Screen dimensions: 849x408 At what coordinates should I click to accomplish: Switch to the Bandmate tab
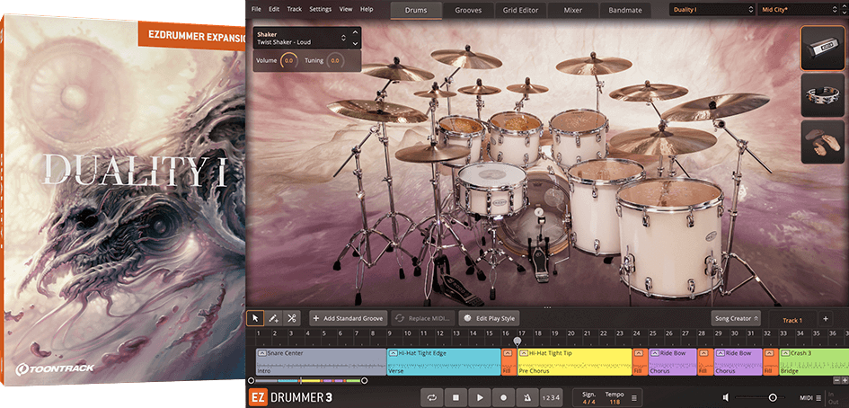[x=624, y=10]
